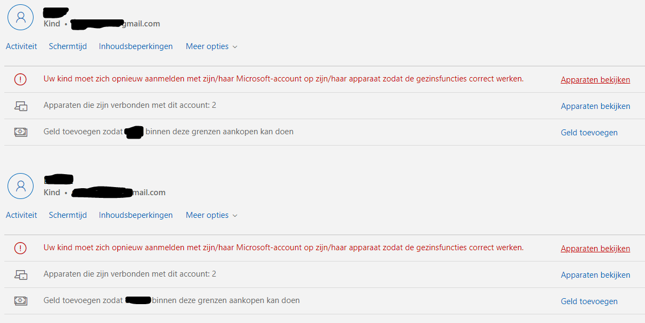The height and width of the screenshot is (323, 645).
Task: Click the second child's profile avatar icon
Action: [x=21, y=186]
